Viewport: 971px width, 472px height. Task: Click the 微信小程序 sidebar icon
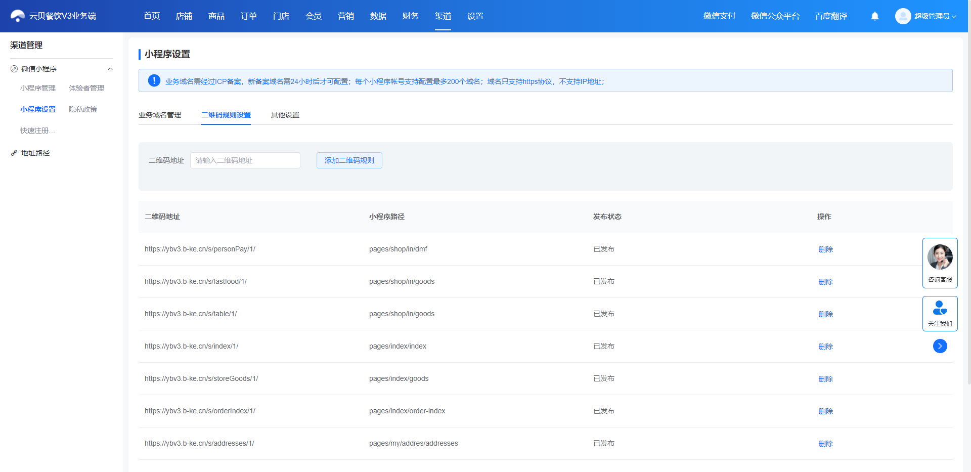point(14,69)
